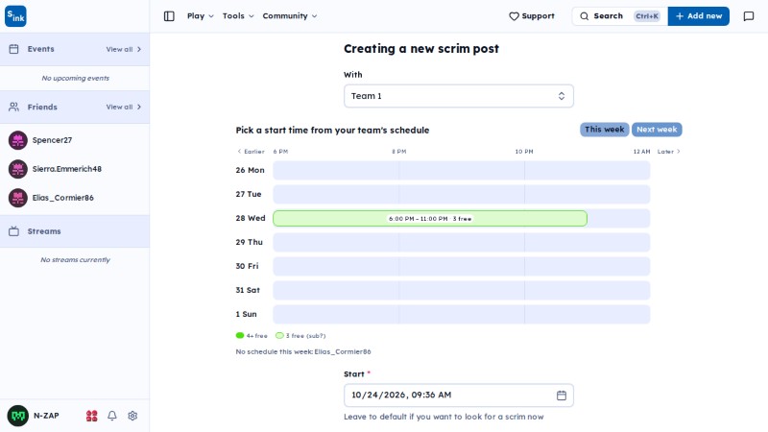
Task: Pick the 6:00 PM – 11:00 PM Wednesday slot
Action: point(430,219)
